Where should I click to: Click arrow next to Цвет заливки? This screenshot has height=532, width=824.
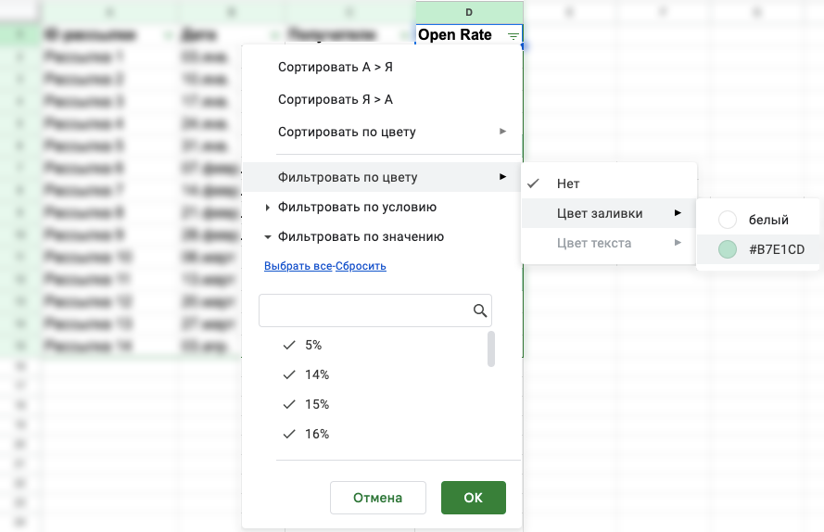[678, 213]
